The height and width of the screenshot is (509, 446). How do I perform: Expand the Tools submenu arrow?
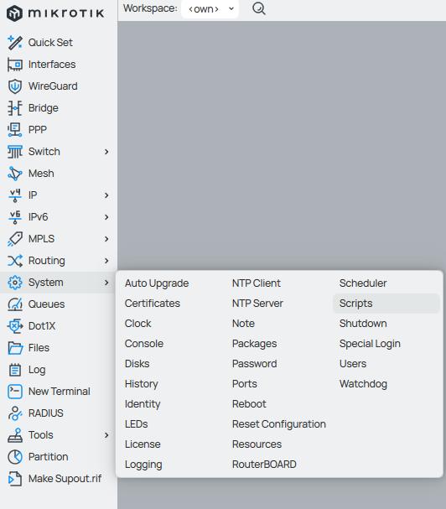[106, 435]
